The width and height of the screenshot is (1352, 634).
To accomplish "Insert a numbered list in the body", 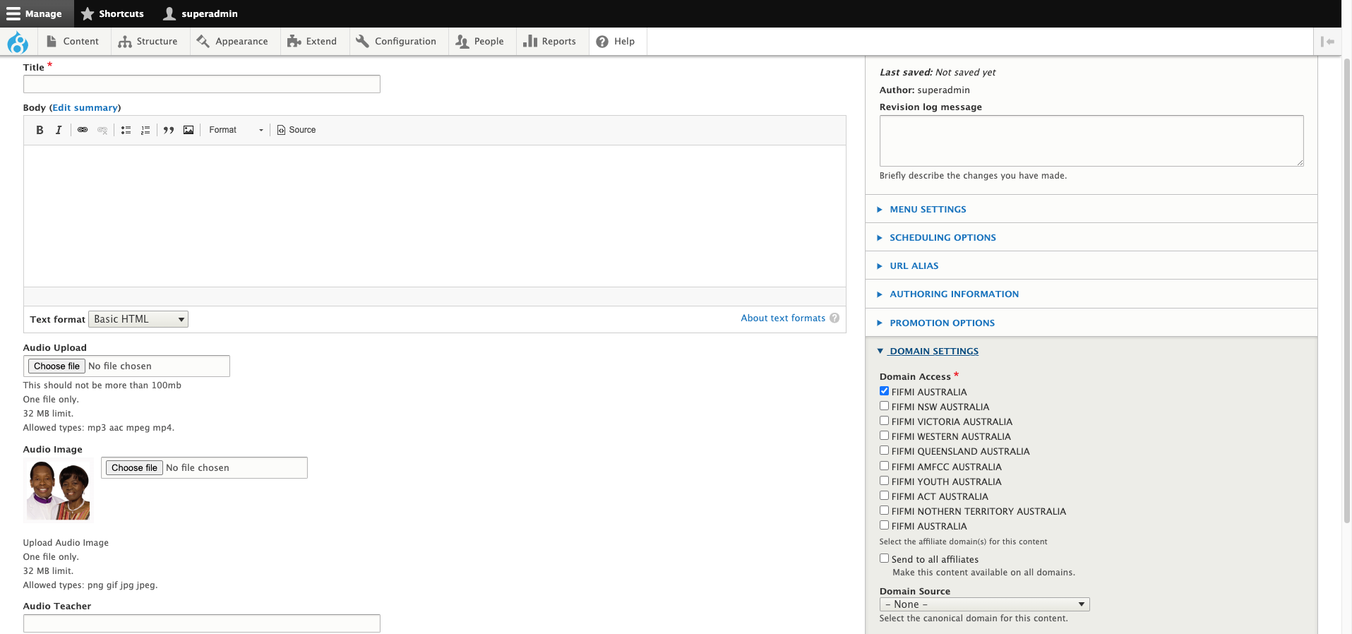I will click(145, 130).
